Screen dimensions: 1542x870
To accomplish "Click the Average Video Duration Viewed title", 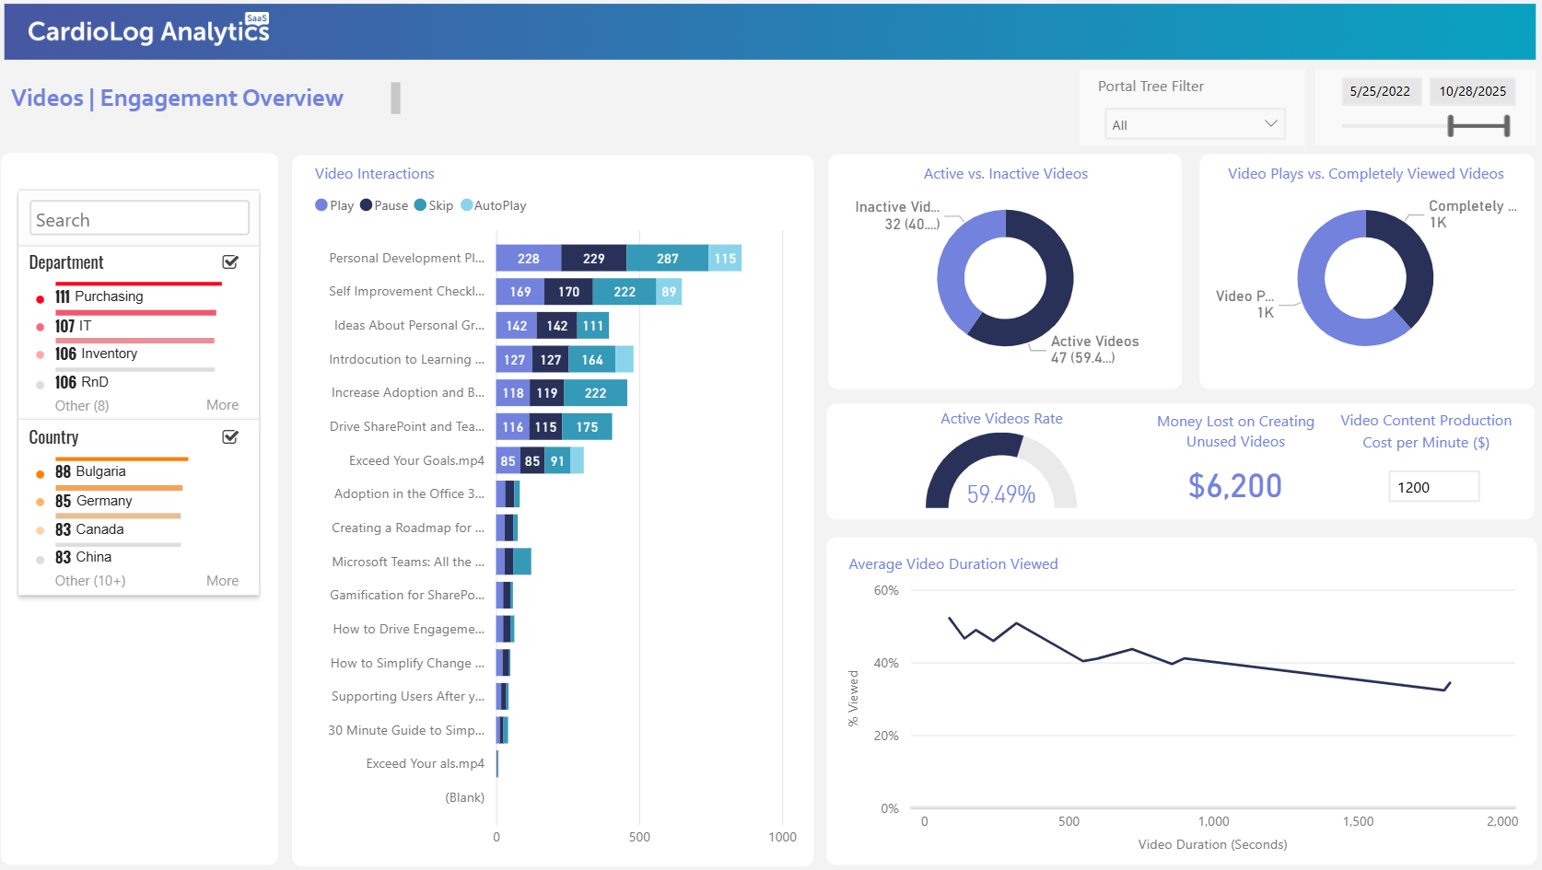I will click(953, 564).
